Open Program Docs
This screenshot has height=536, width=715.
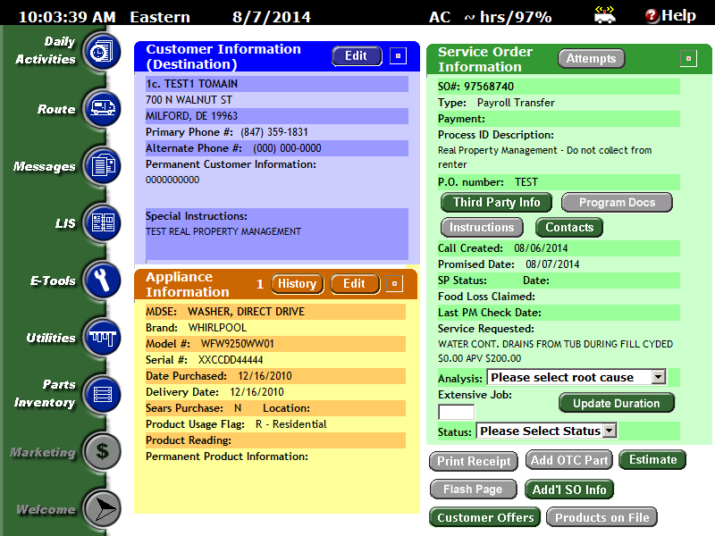tap(617, 203)
